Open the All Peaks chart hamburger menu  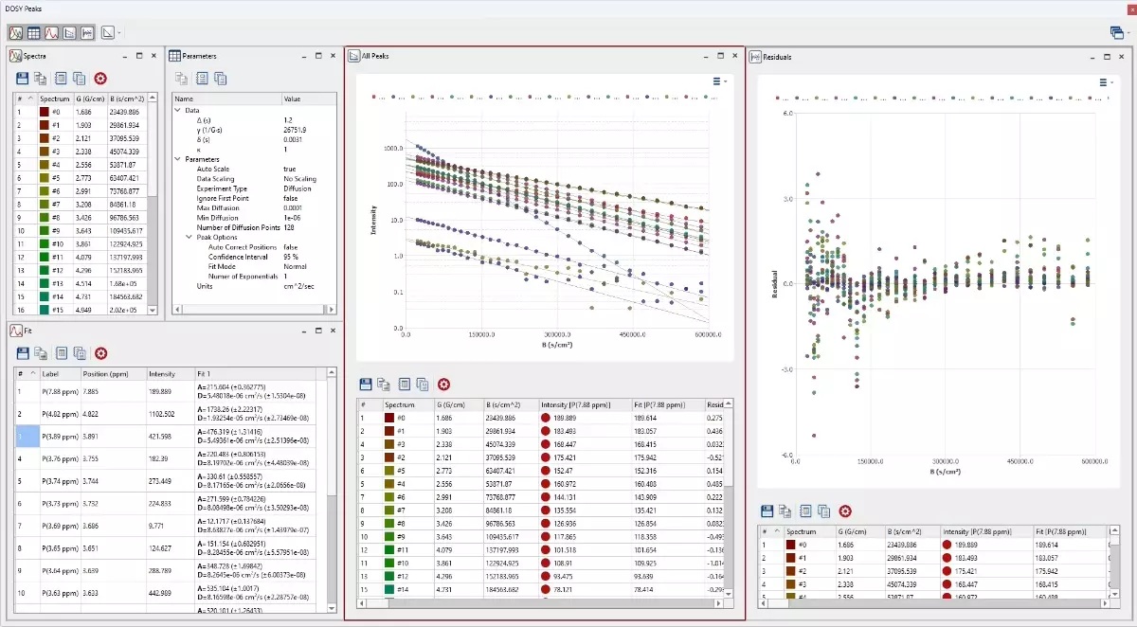click(x=718, y=81)
